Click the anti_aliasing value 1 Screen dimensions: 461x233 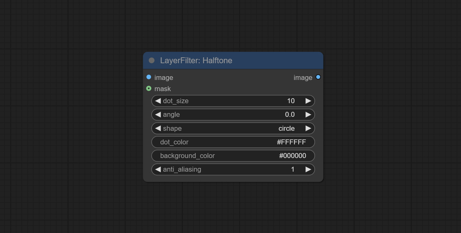[292, 169]
